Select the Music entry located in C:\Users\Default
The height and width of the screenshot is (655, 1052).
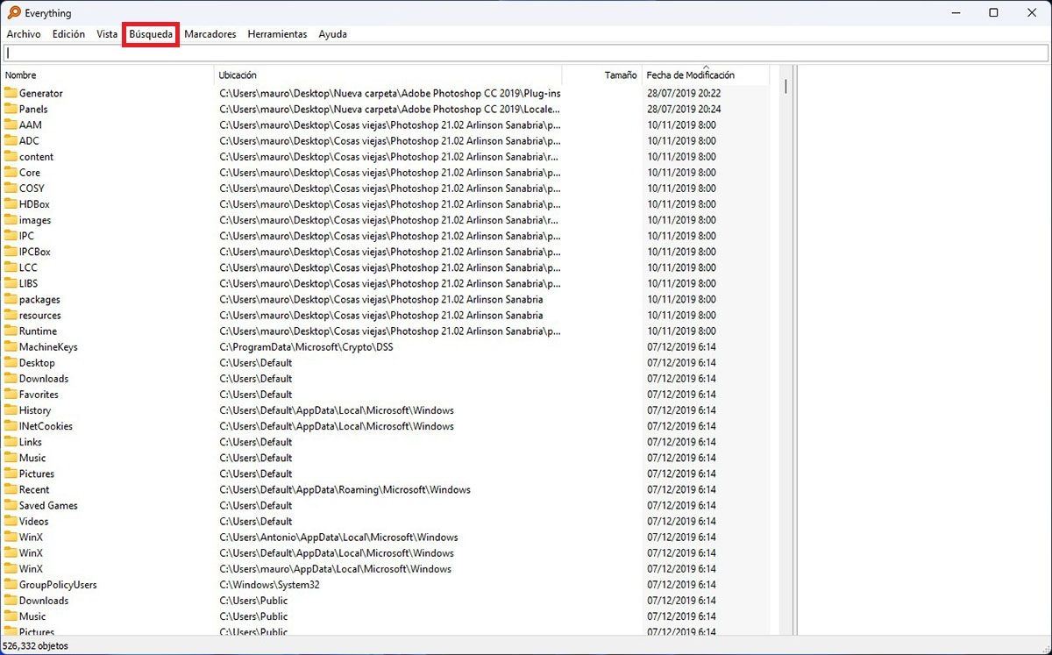[32, 458]
